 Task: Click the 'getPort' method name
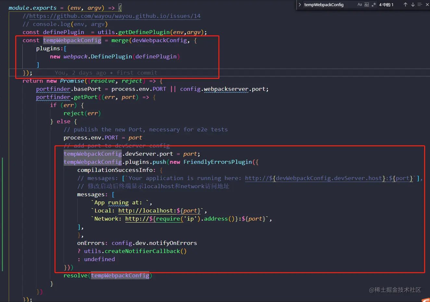click(x=86, y=97)
